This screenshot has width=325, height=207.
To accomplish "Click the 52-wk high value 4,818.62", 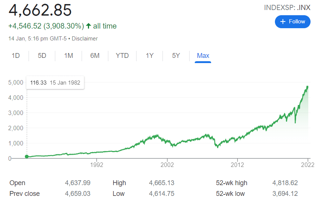I will coord(285,183).
